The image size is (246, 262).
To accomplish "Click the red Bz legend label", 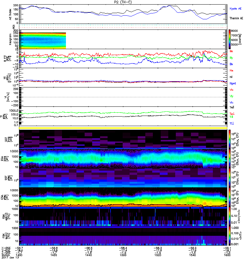I will click(x=231, y=51).
